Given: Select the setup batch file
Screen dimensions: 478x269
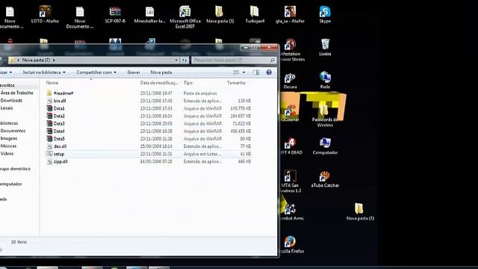Looking at the screenshot, I should 149,154.
